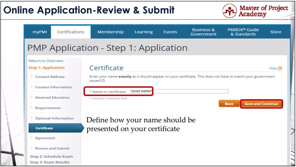Open the Review and Submit section

click(52, 148)
